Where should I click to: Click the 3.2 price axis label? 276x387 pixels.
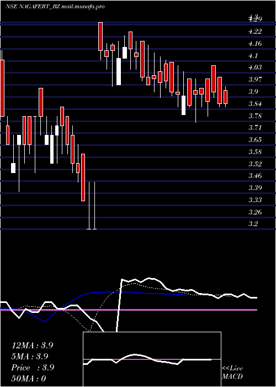[x=253, y=224]
